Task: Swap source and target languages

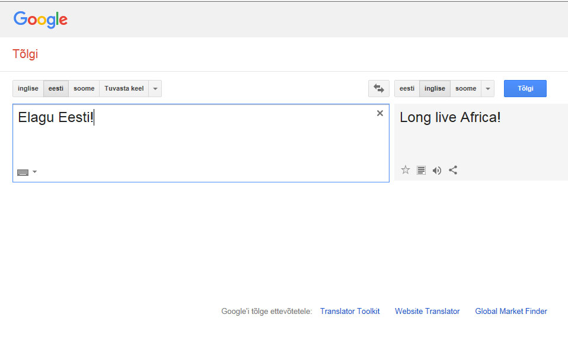Action: (378, 88)
